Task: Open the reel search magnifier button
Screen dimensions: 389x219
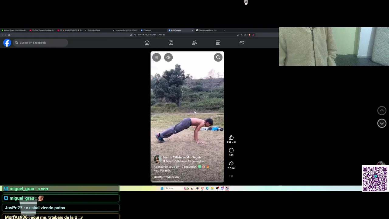Action: coord(218,57)
